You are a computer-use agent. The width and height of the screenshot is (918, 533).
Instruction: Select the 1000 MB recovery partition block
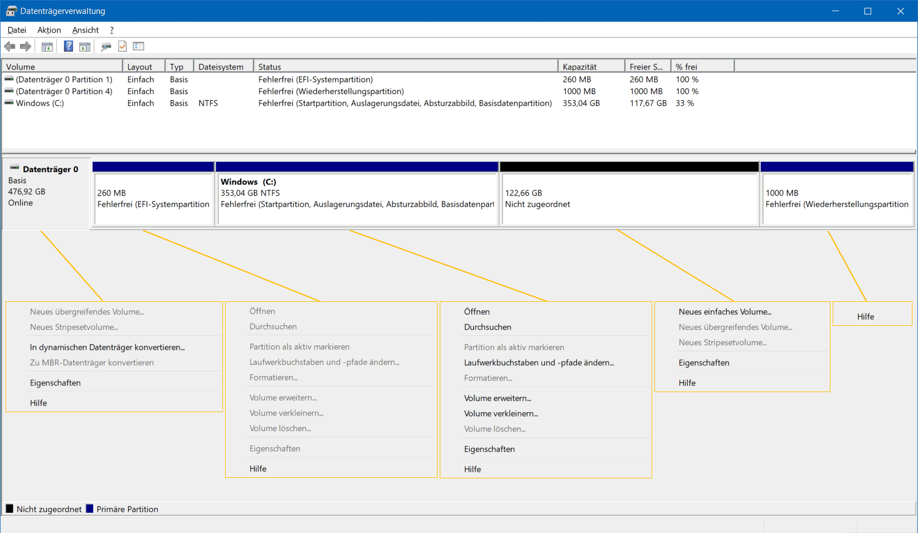point(837,199)
